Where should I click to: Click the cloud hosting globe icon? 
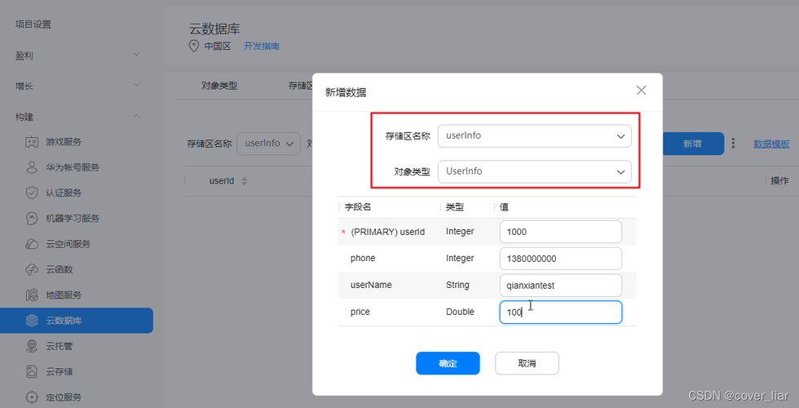[x=32, y=346]
